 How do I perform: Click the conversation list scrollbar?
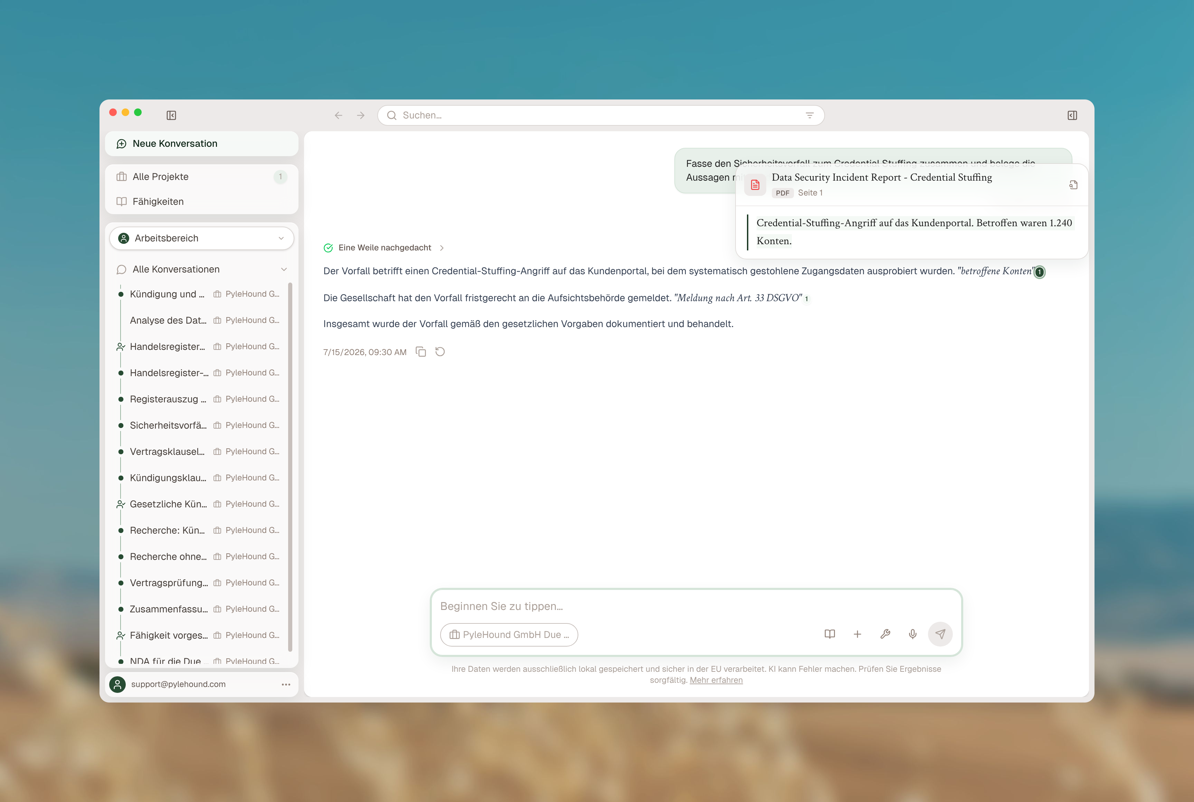click(290, 467)
